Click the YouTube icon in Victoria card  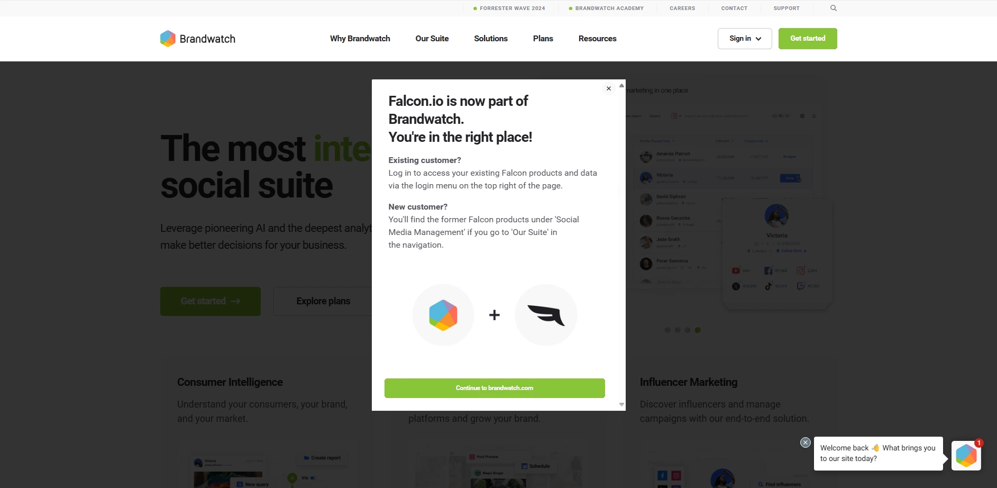(x=736, y=270)
